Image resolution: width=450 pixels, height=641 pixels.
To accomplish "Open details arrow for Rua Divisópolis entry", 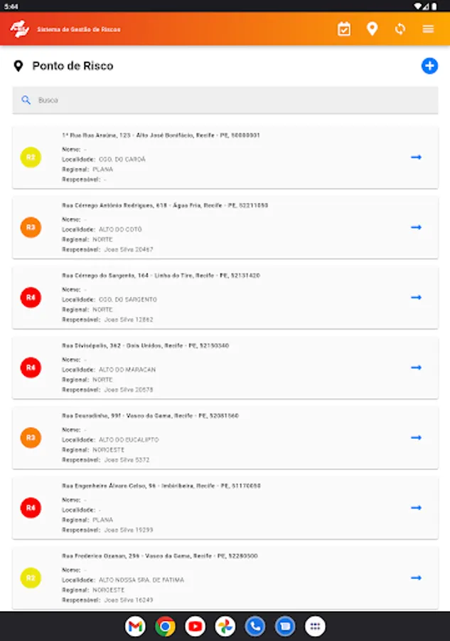I will pyautogui.click(x=414, y=368).
